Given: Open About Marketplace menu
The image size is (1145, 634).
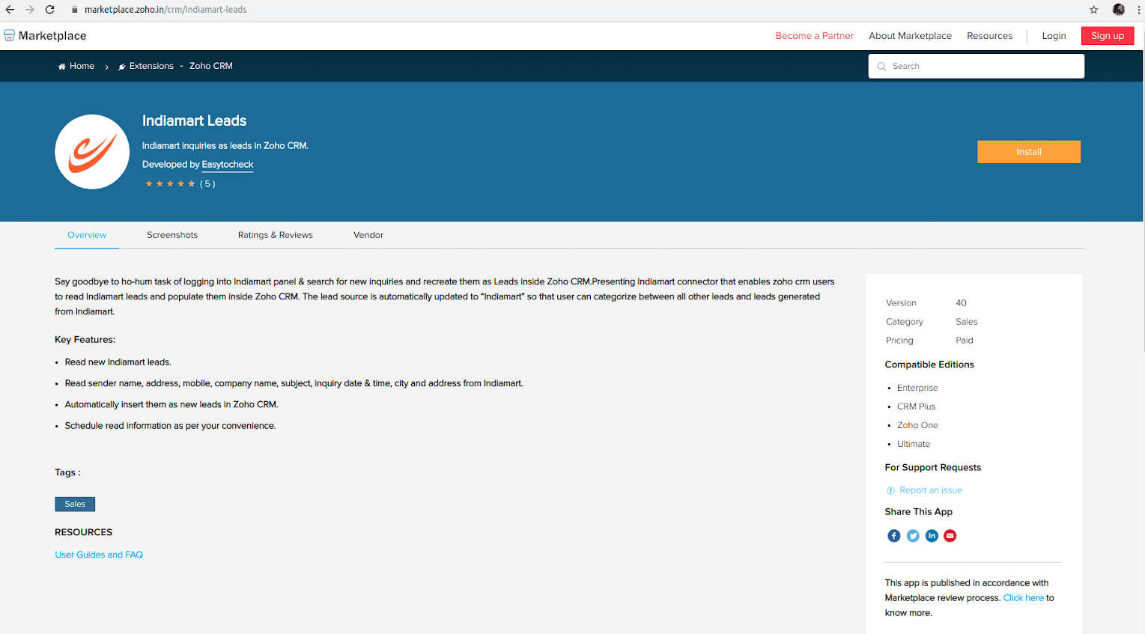Looking at the screenshot, I should coord(910,36).
